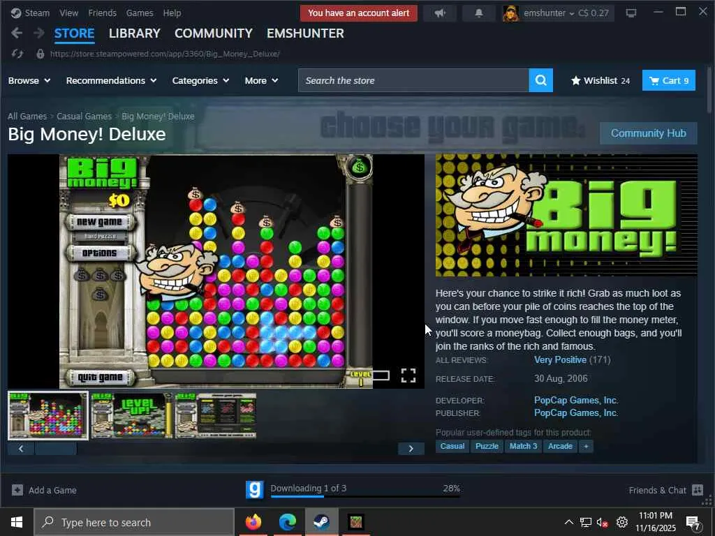Open Cart with 9 items

coord(668,80)
